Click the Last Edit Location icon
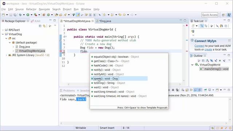 click(120, 15)
